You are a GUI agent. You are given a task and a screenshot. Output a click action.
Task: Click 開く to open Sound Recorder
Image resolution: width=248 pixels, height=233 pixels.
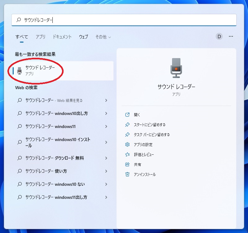[137, 115]
